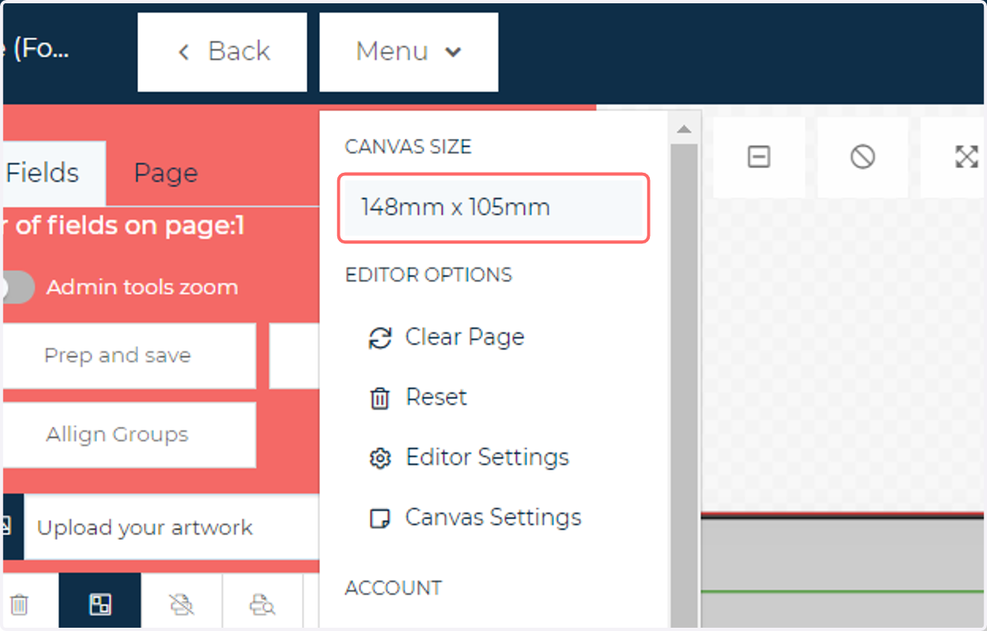Click the highlighted grid layout icon
Image resolution: width=987 pixels, height=631 pixels.
(100, 605)
